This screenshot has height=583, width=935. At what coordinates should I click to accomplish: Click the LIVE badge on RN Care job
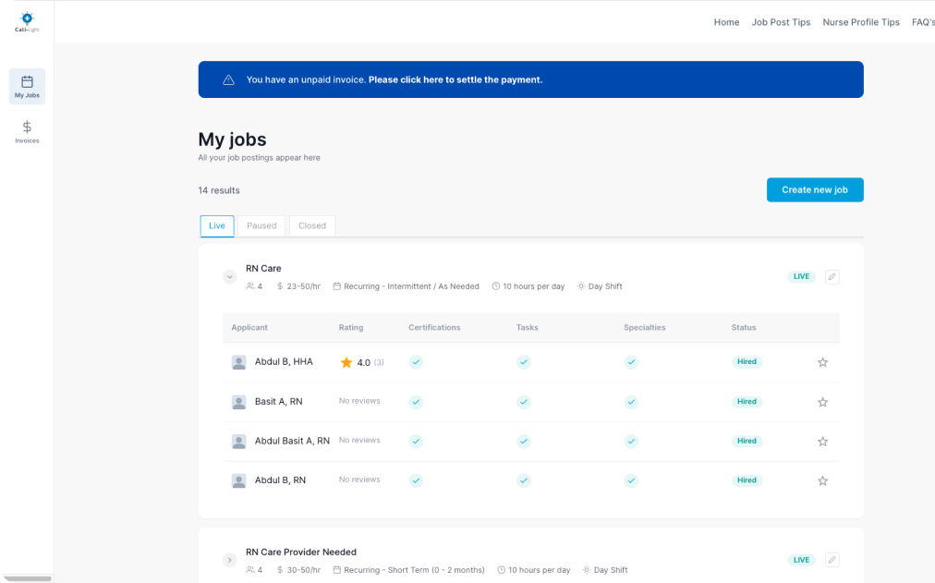[x=801, y=276]
